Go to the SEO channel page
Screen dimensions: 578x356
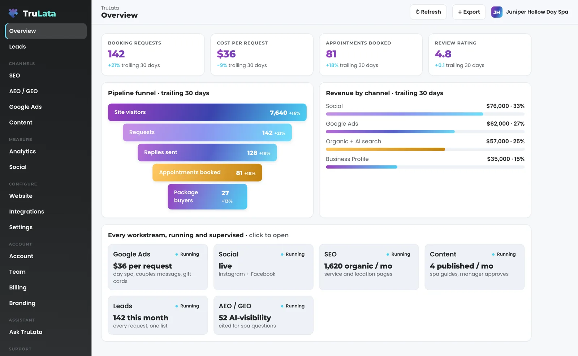point(46,75)
